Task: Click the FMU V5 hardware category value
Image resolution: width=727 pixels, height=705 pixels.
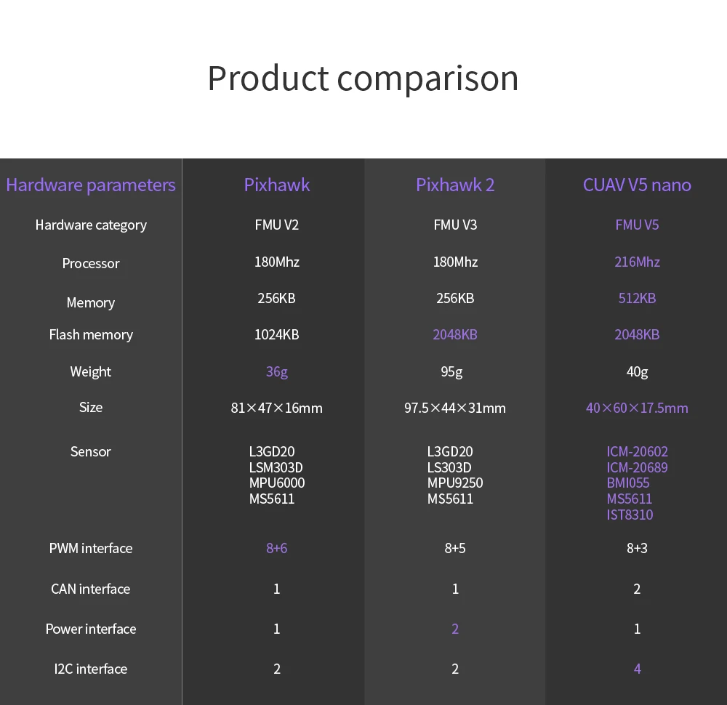Action: coord(637,225)
